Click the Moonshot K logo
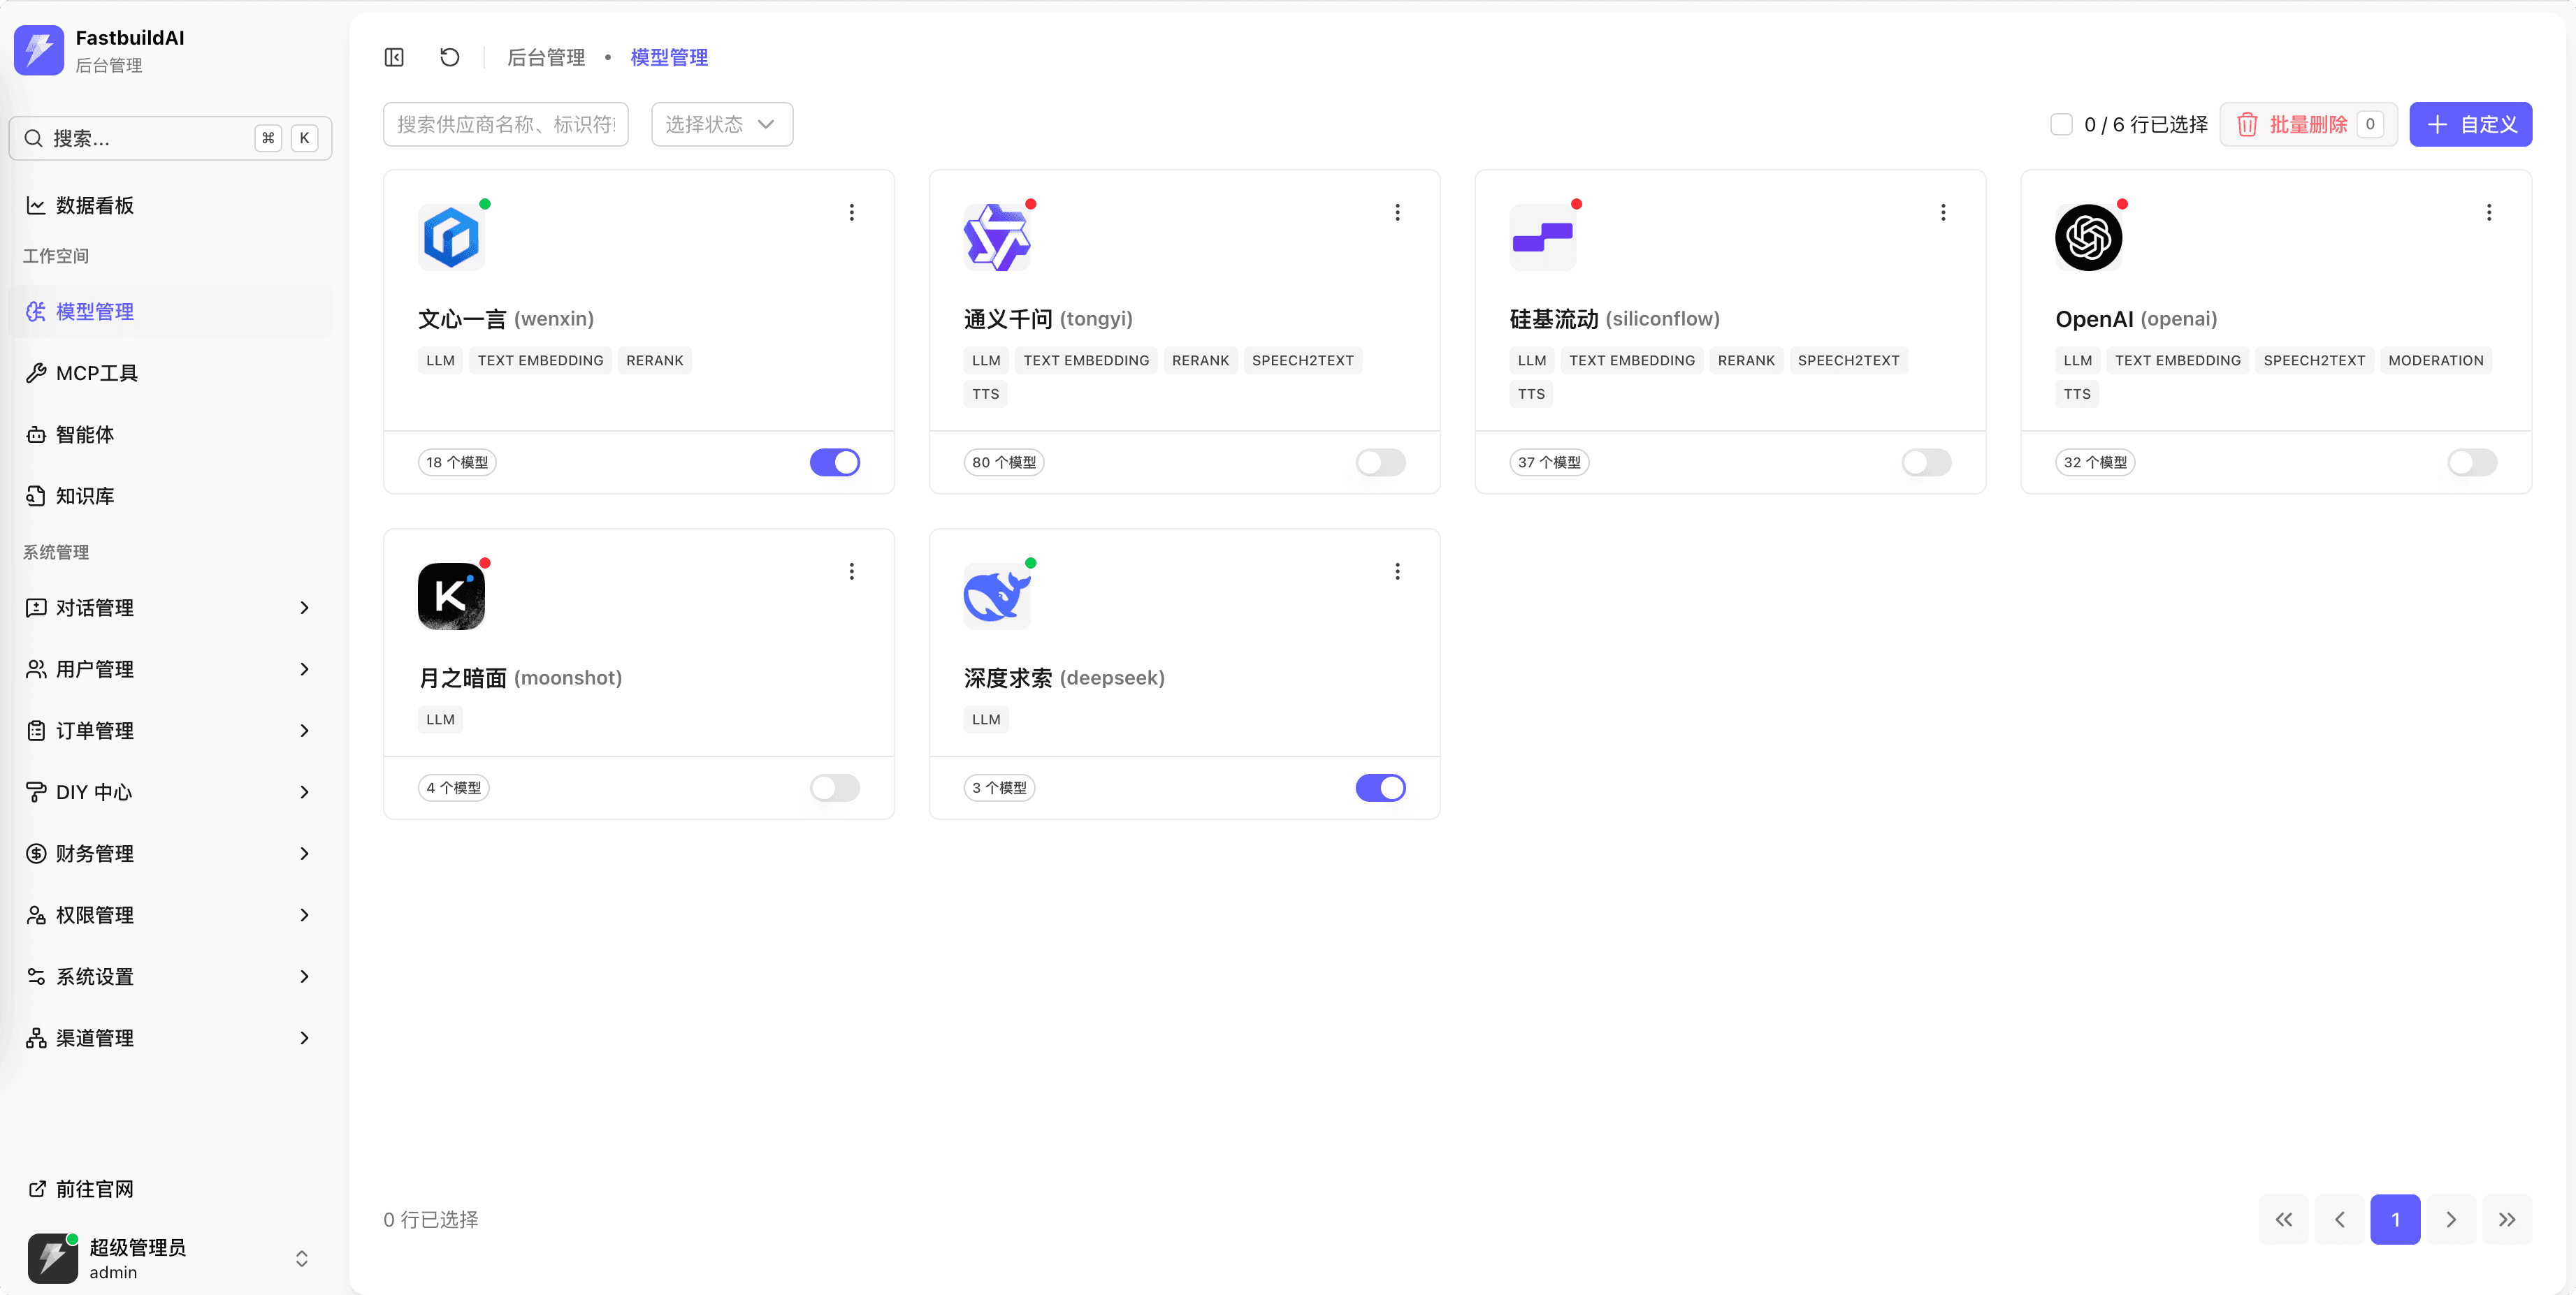The height and width of the screenshot is (1295, 2576). pyautogui.click(x=451, y=597)
